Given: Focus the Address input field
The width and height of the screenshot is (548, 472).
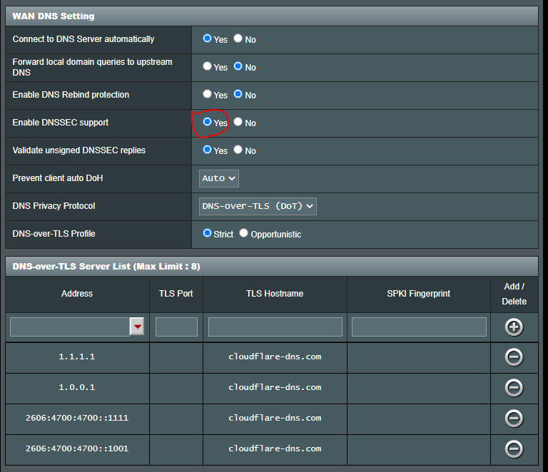Looking at the screenshot, I should point(70,327).
